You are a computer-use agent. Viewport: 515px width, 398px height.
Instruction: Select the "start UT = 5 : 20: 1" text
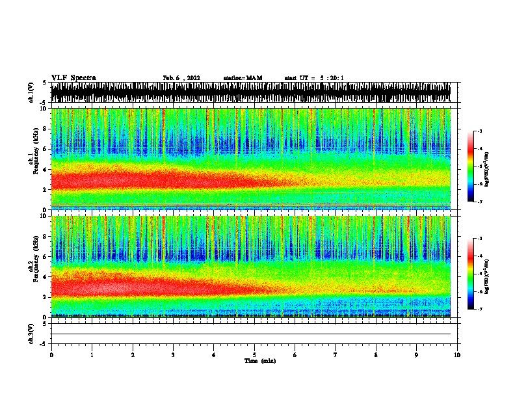click(314, 78)
